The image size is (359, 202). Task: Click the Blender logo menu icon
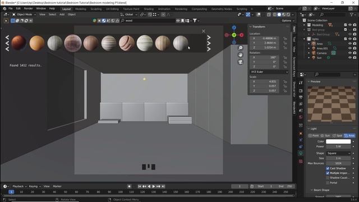[4, 8]
